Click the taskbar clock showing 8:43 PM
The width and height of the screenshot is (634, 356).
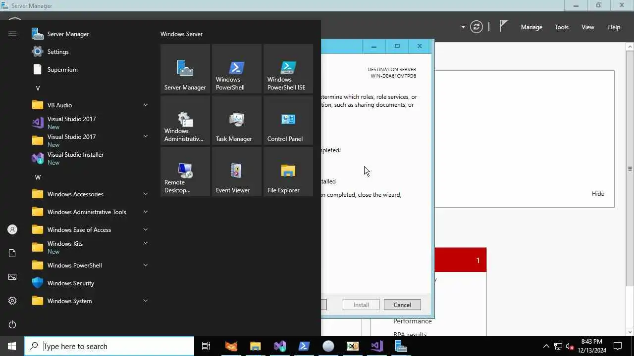[x=592, y=346]
